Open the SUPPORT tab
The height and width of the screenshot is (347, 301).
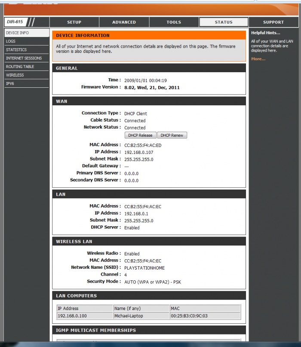point(273,22)
